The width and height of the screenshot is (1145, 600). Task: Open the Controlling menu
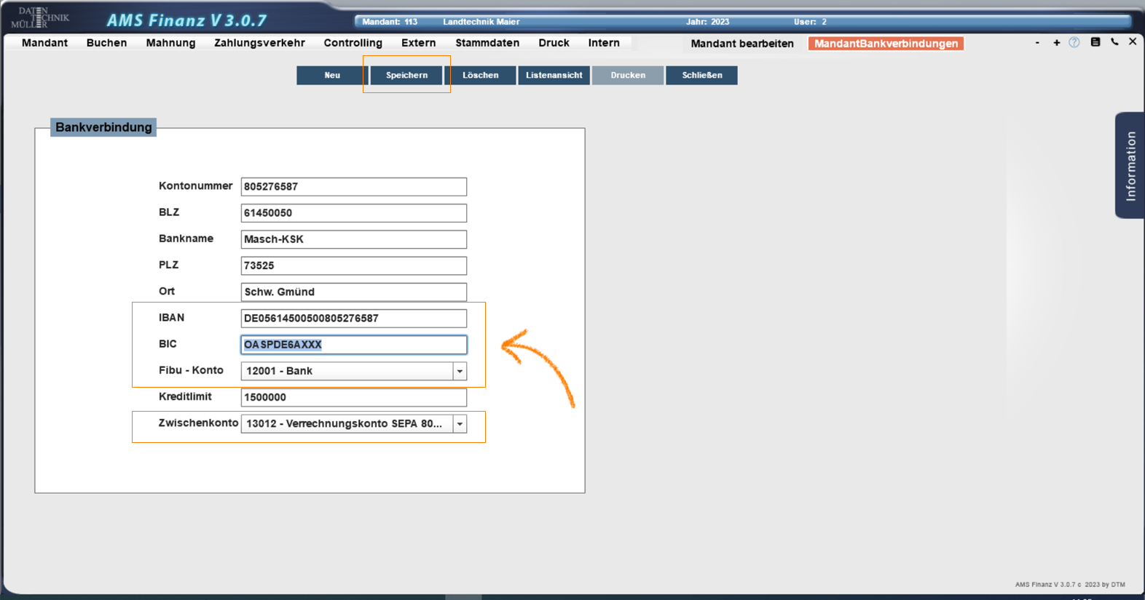[353, 43]
